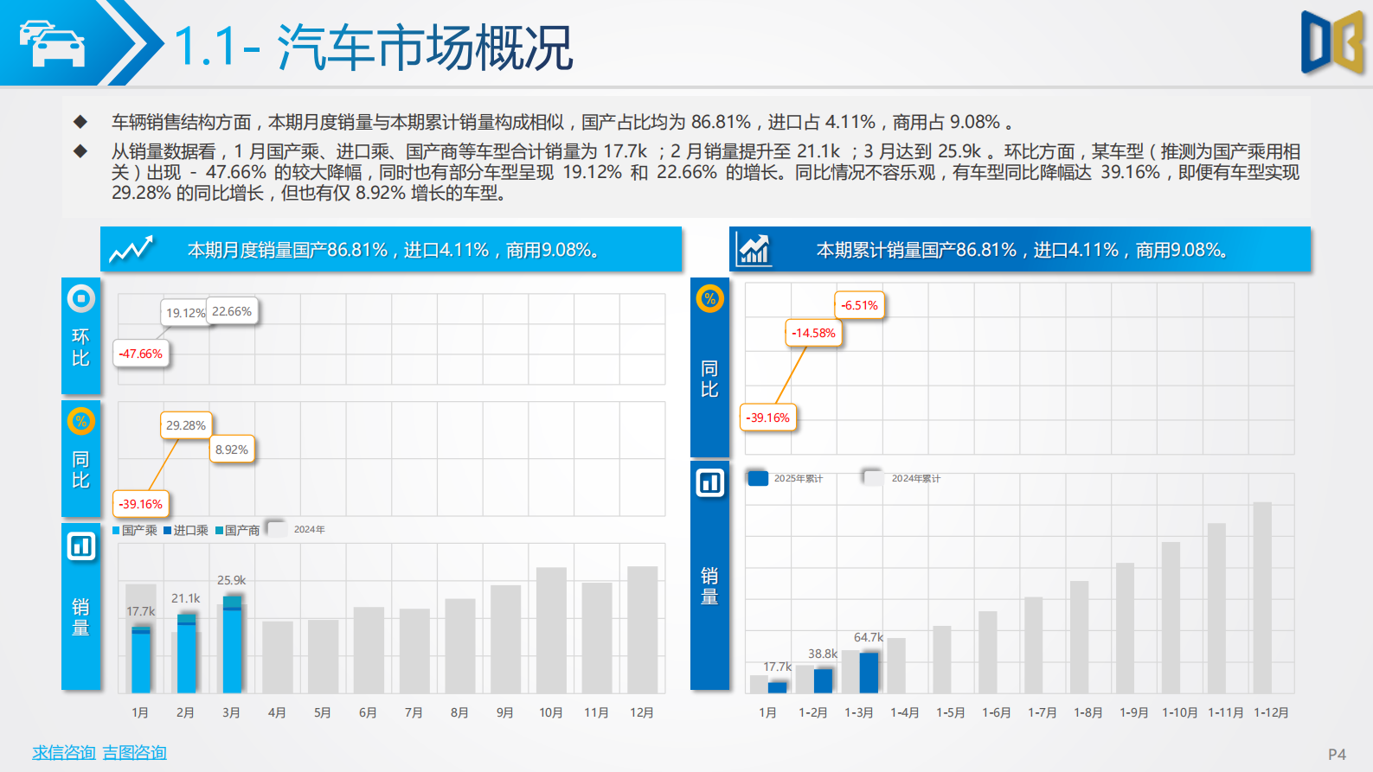Click the first diamond bullet marker
1373x772 pixels.
(80, 121)
